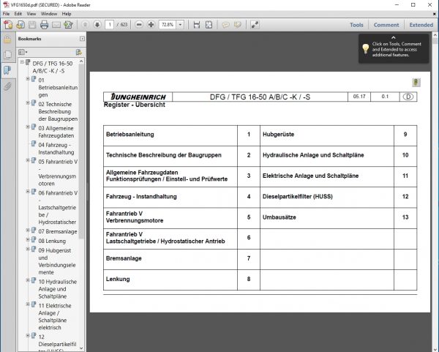Click 'Umbausätze' table entry

[279, 217]
